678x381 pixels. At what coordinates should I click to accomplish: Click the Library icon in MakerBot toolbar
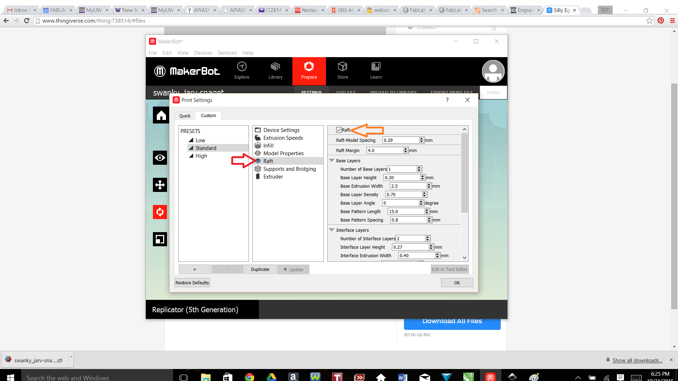tap(275, 71)
